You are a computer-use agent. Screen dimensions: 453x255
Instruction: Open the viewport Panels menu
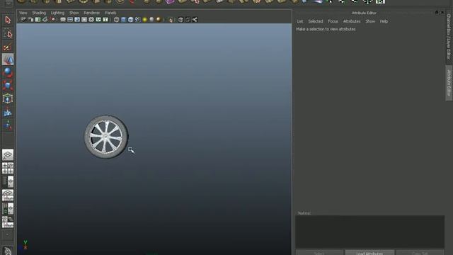point(110,13)
